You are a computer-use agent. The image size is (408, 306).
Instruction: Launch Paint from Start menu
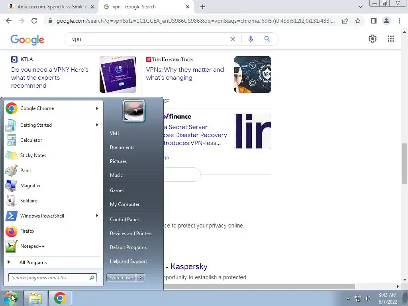(53, 170)
